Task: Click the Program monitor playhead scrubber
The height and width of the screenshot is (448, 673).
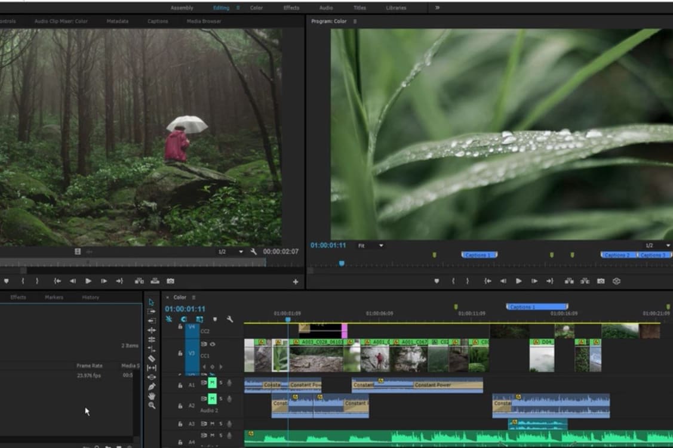Action: (342, 263)
